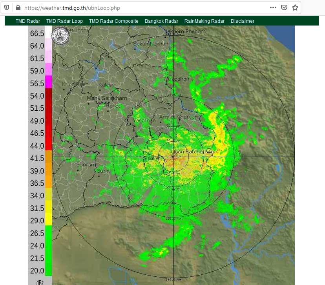The width and height of the screenshot is (325, 285).
Task: Save page to Pocket icon
Action: click(284, 8)
